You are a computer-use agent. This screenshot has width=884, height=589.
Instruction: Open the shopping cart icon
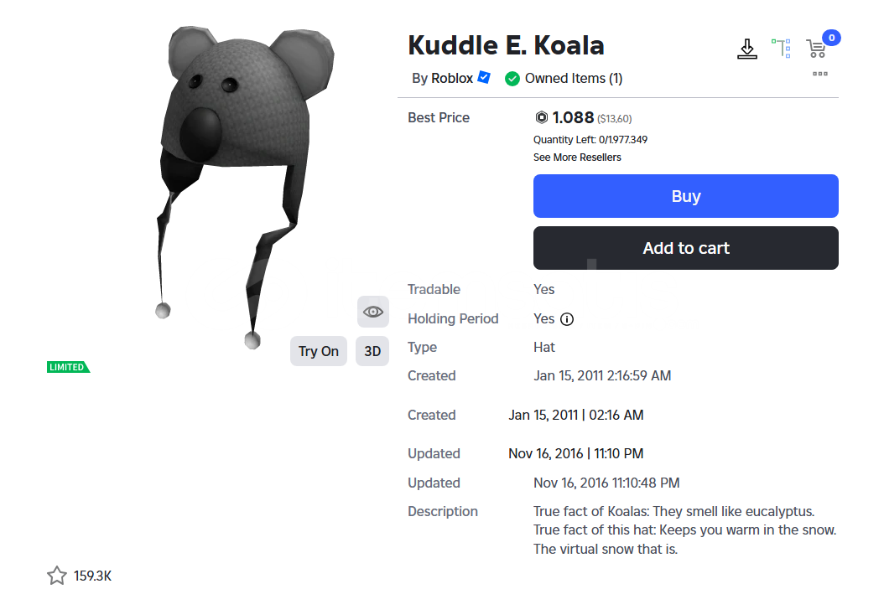(x=816, y=49)
